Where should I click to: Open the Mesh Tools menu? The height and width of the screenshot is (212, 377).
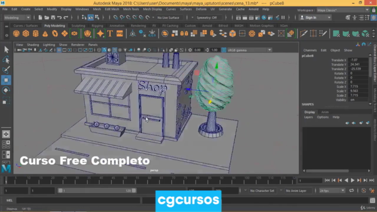pos(131,9)
